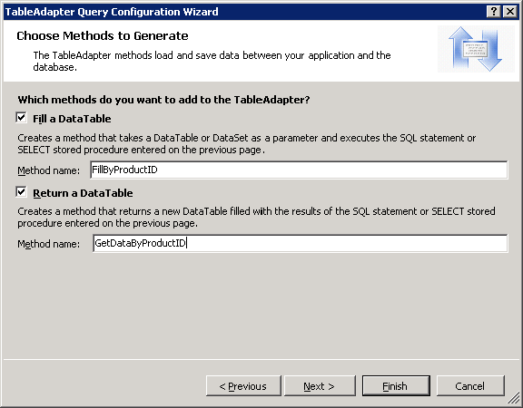Click the description text under Fill a DataTable
This screenshot has height=408, width=523.
point(246,143)
